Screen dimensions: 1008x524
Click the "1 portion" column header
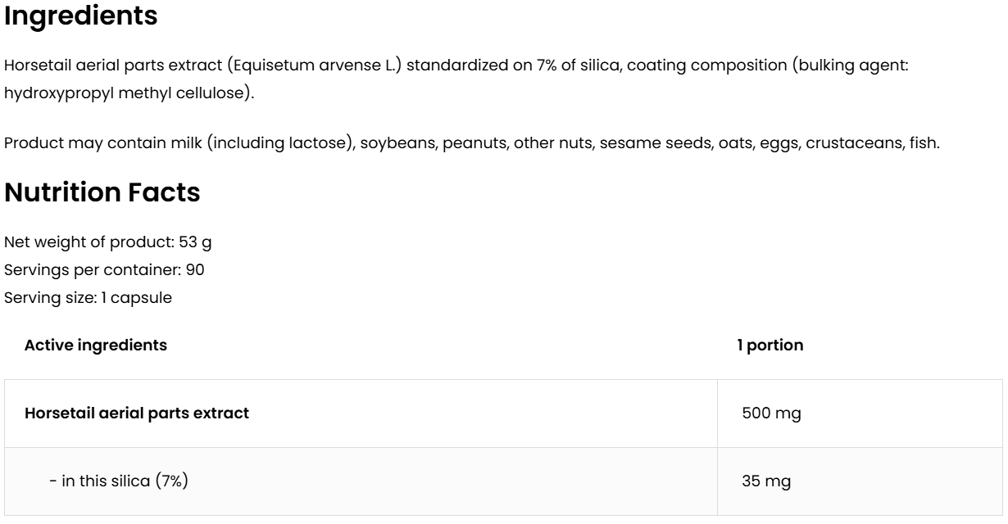point(770,346)
